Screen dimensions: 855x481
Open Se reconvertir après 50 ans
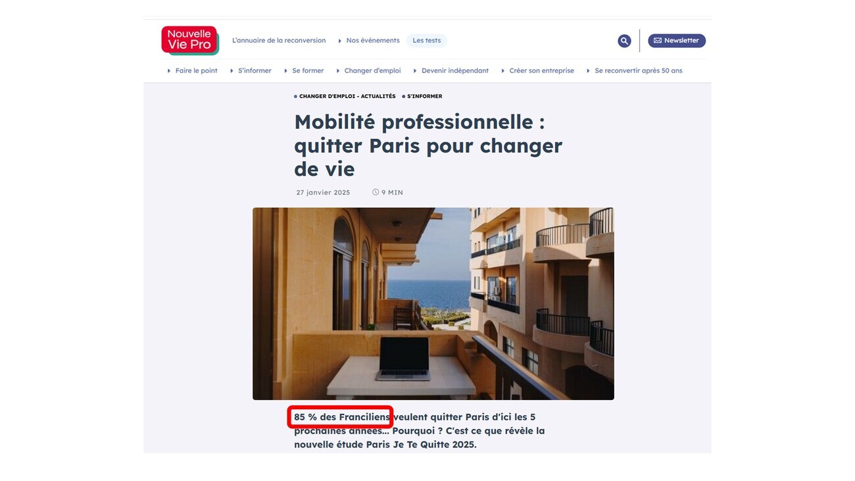635,70
